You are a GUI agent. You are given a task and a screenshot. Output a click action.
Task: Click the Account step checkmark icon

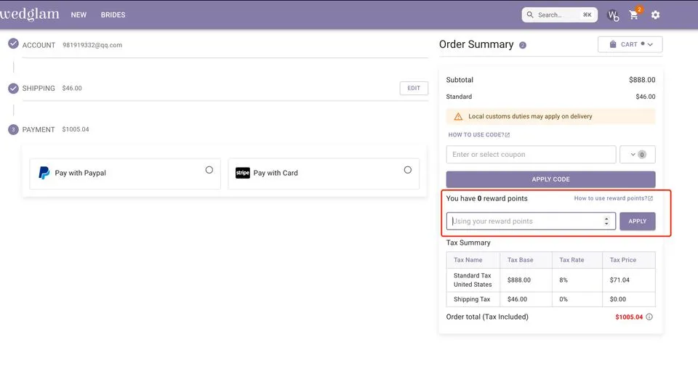click(x=13, y=44)
